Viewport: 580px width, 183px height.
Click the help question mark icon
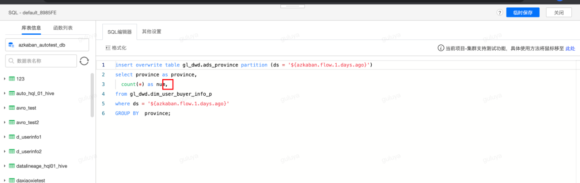tap(499, 13)
